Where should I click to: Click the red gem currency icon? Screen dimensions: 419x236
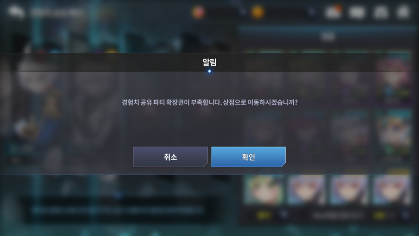[198, 12]
